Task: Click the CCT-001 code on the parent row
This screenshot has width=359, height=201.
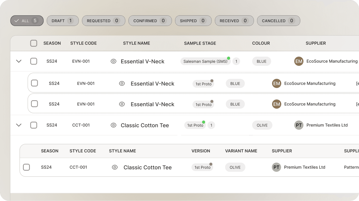Action: pyautogui.click(x=81, y=125)
